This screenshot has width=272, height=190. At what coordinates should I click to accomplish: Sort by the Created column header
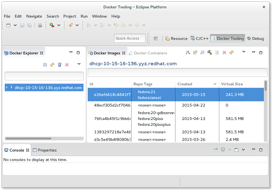(197, 84)
